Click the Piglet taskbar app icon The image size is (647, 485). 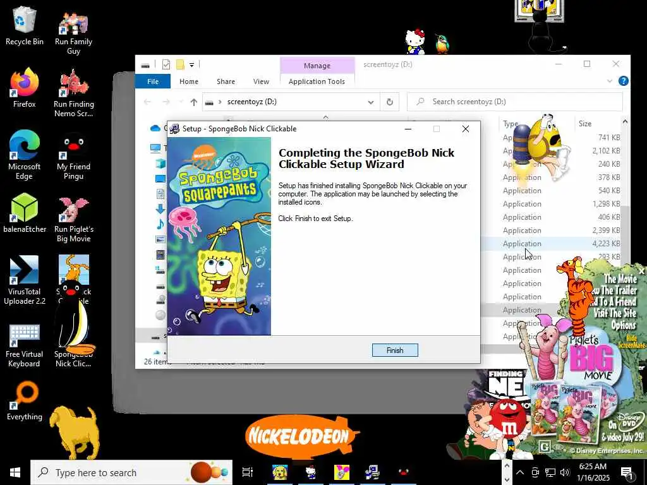(x=341, y=472)
